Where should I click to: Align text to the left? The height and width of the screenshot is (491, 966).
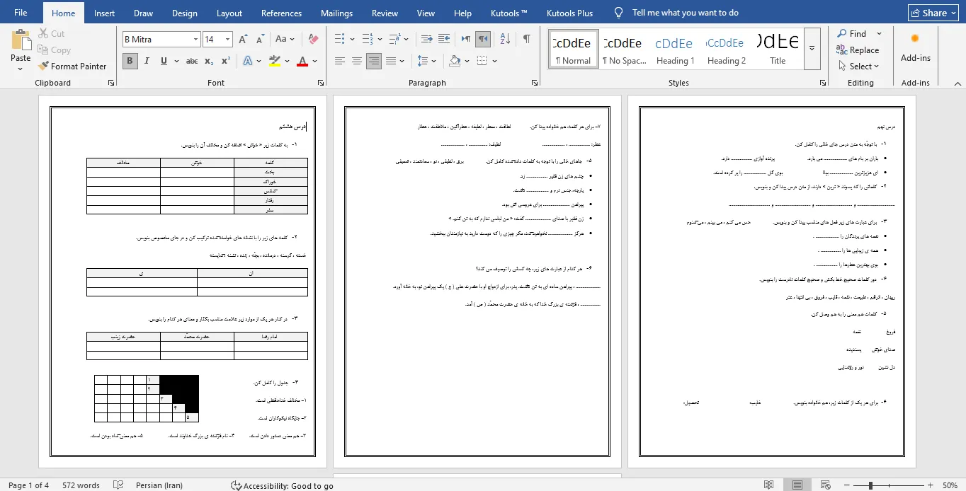[340, 62]
